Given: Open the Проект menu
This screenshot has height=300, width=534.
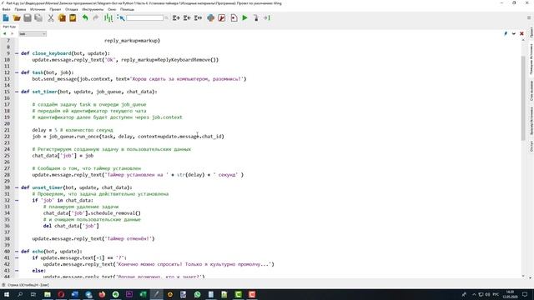Looking at the screenshot, I should pyautogui.click(x=55, y=9).
